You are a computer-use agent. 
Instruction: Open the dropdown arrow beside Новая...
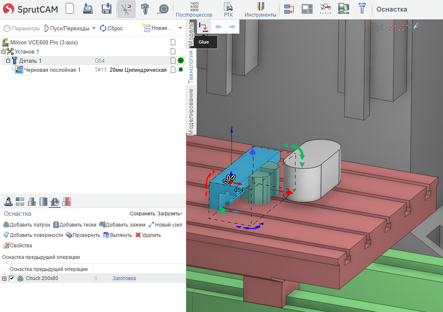(x=180, y=28)
